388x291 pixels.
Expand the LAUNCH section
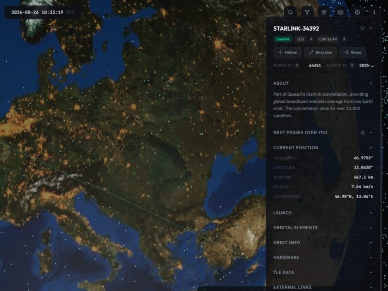pos(323,213)
